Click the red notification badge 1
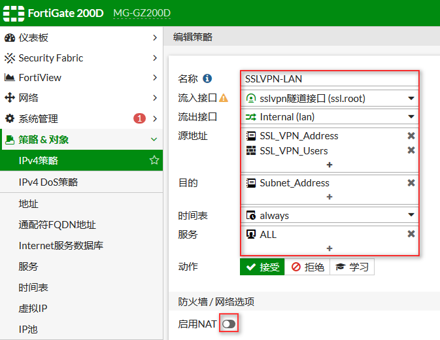The height and width of the screenshot is (340, 440). pyautogui.click(x=139, y=118)
